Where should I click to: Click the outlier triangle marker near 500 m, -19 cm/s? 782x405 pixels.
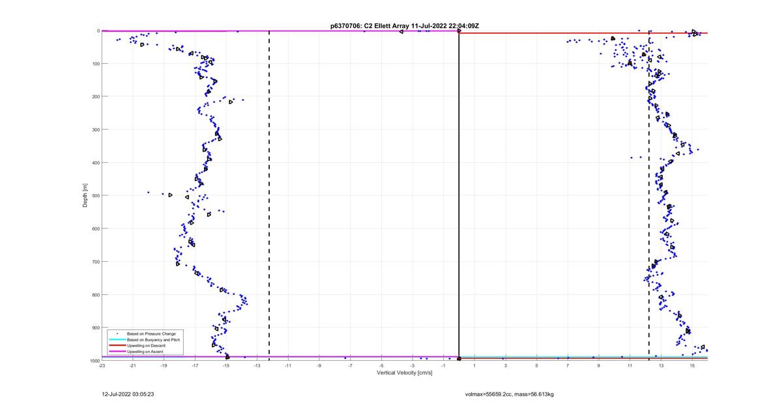[x=171, y=195]
